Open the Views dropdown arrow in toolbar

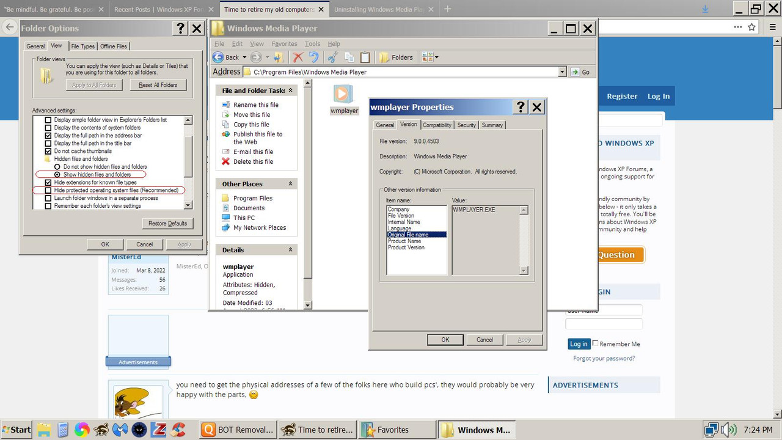(x=436, y=57)
